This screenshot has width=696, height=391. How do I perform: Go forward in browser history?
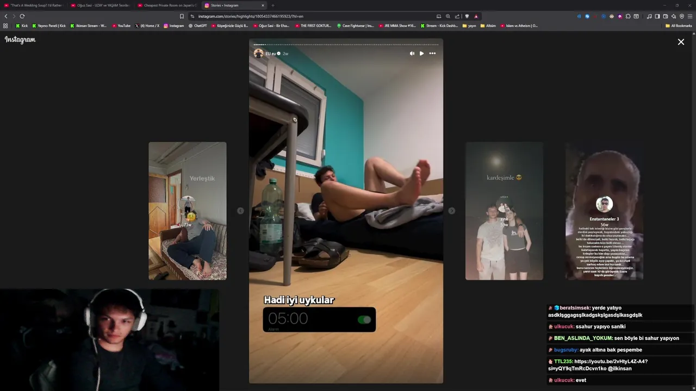pyautogui.click(x=14, y=16)
